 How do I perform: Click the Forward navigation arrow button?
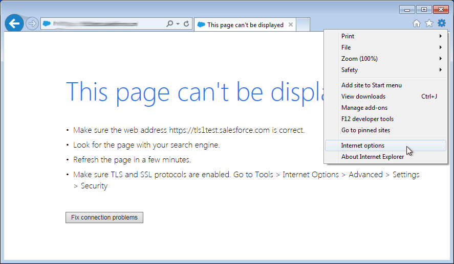(32, 24)
